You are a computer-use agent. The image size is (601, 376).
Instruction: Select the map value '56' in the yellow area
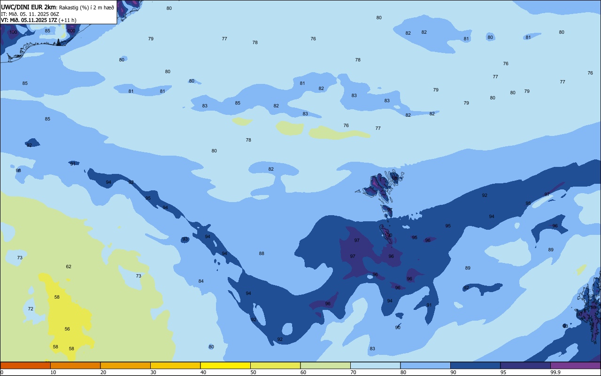pos(67,329)
